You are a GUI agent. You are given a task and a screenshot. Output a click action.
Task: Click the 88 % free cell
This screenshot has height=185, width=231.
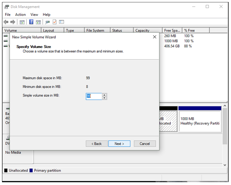point(188,46)
